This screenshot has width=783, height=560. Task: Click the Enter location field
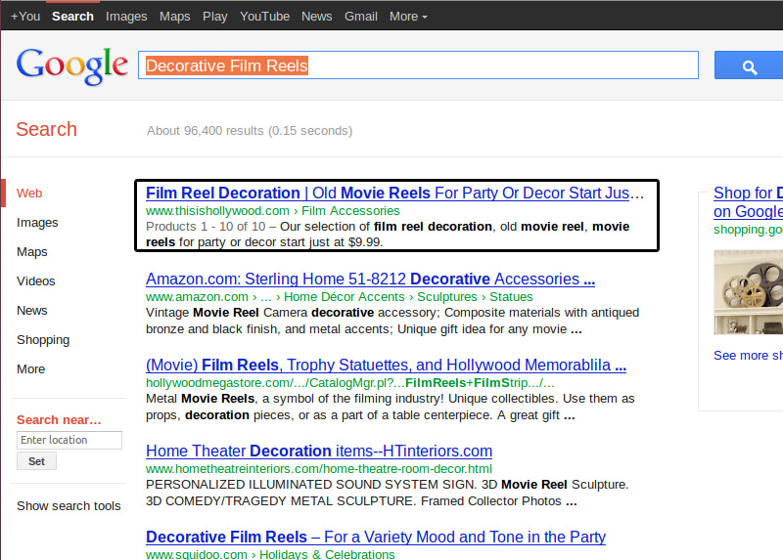tap(69, 441)
